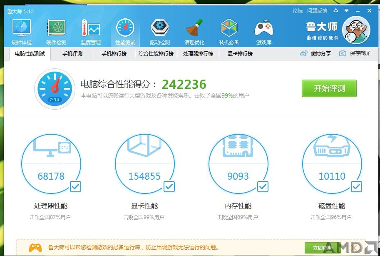Click the 击败全国89%用户 text
The width and height of the screenshot is (380, 256).
pos(238,217)
